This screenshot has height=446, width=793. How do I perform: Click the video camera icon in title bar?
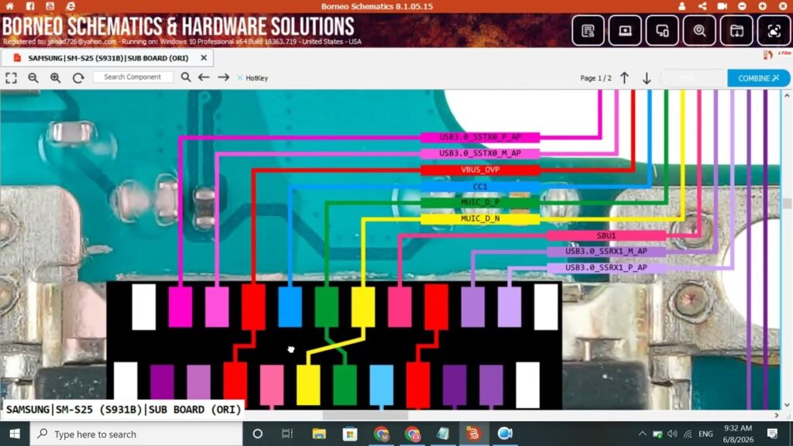point(722,6)
